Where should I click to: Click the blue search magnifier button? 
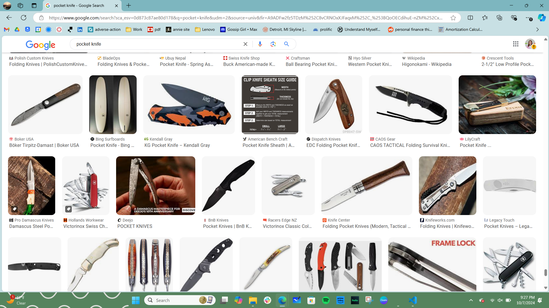pyautogui.click(x=286, y=44)
